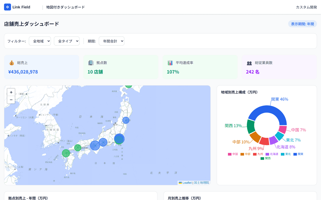
Task: Click the 中国 7% chart label
Action: point(299,130)
